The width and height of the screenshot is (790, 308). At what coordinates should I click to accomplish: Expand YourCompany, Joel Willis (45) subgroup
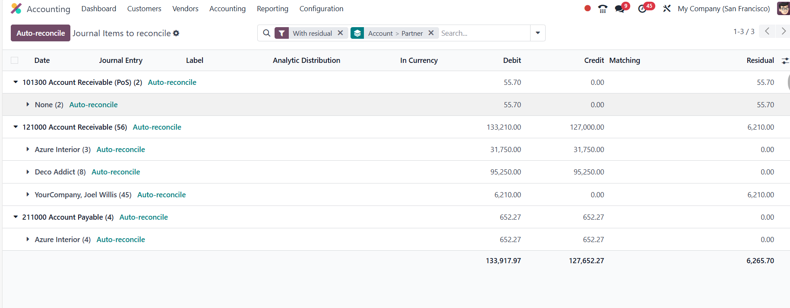pyautogui.click(x=28, y=195)
